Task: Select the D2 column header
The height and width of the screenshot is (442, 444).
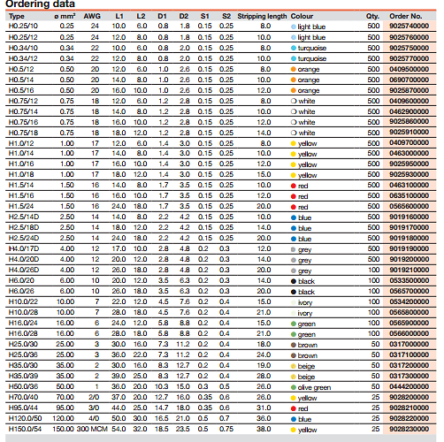Action: [184, 16]
